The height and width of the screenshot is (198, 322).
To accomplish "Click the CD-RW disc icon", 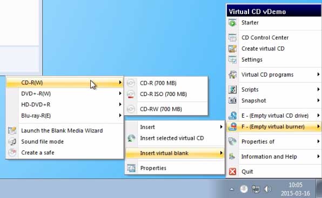I will tap(131, 109).
